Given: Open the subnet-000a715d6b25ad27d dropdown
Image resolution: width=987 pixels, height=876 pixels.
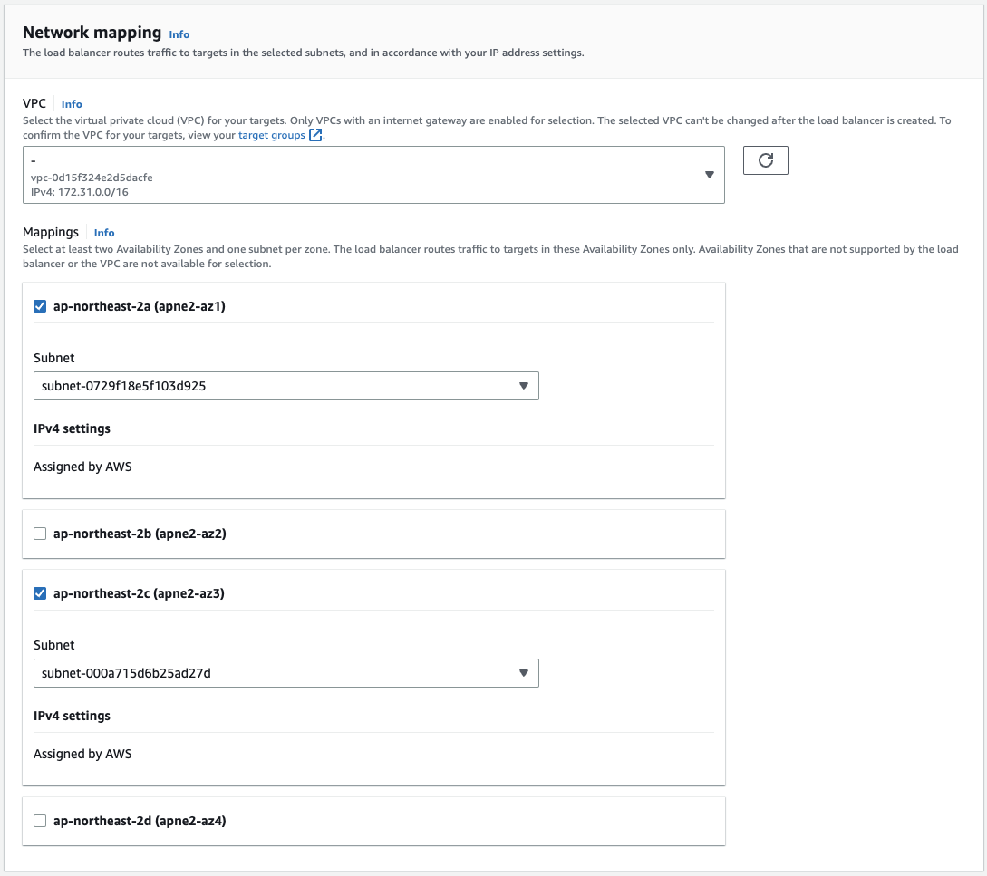Looking at the screenshot, I should (285, 673).
